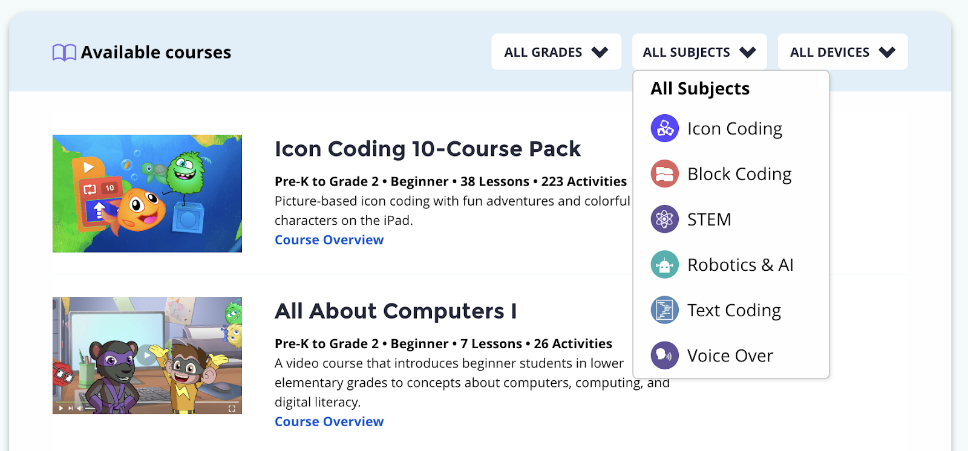Click the STEM atom icon
This screenshot has height=451, width=968.
point(664,219)
